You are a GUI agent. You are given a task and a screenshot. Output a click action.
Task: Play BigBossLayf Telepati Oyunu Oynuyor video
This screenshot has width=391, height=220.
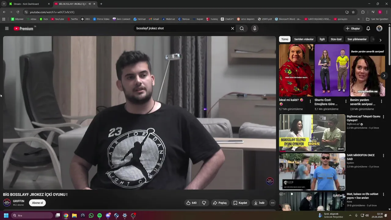coord(312,133)
